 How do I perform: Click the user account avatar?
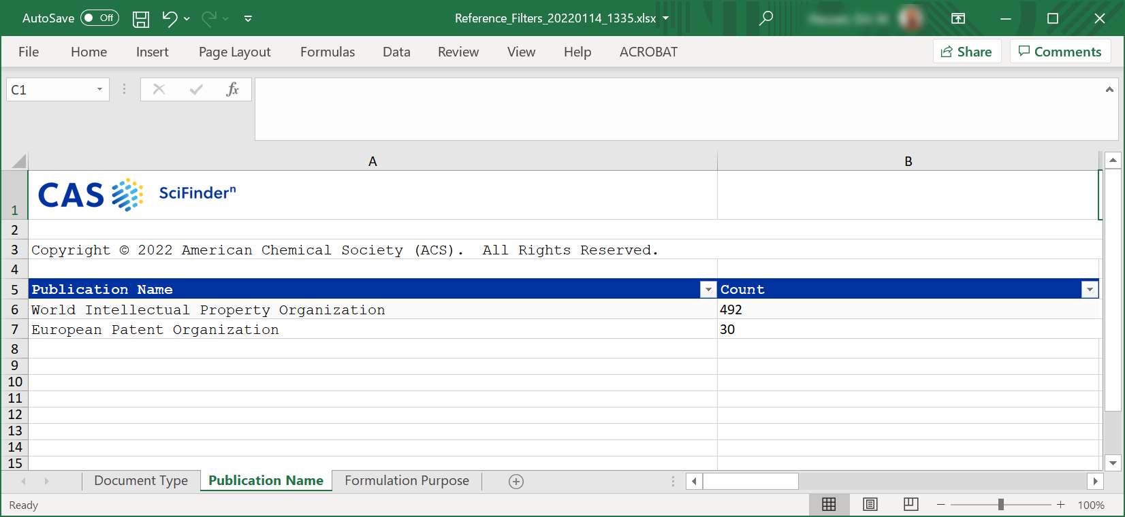[x=910, y=18]
